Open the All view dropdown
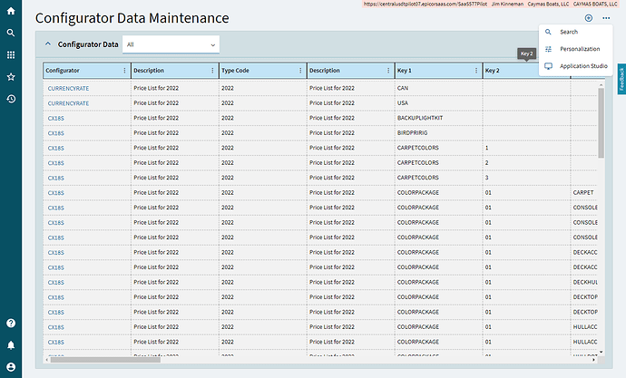 pyautogui.click(x=171, y=44)
